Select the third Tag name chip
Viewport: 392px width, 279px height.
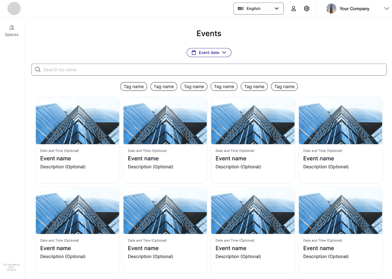[x=194, y=86]
